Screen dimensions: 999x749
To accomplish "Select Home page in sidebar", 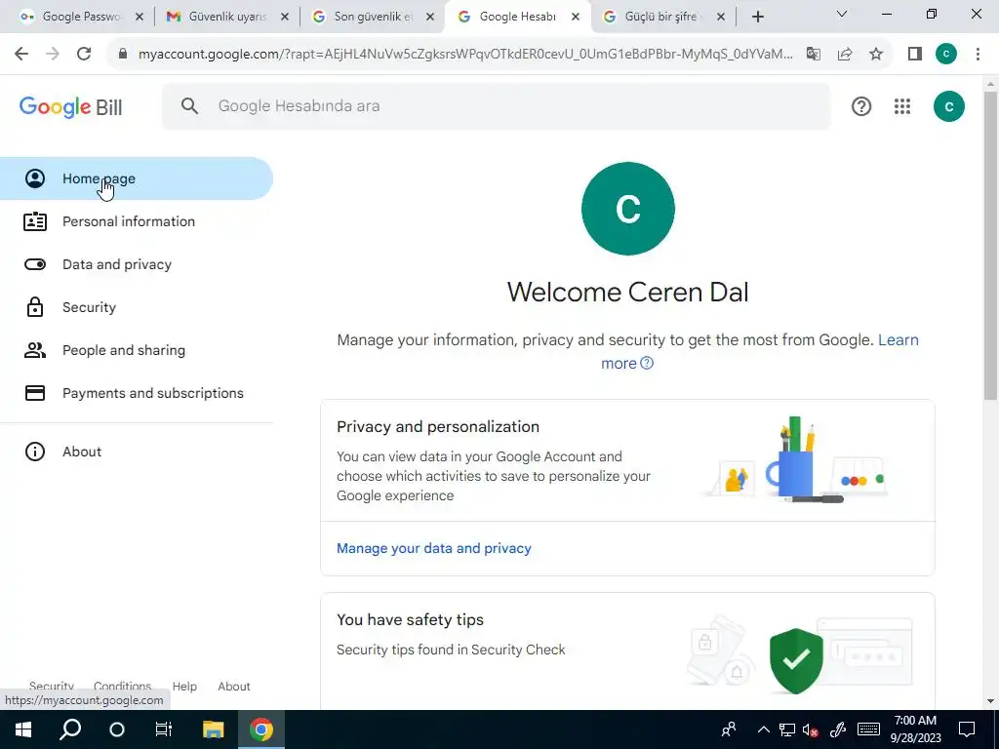I will point(137,178).
